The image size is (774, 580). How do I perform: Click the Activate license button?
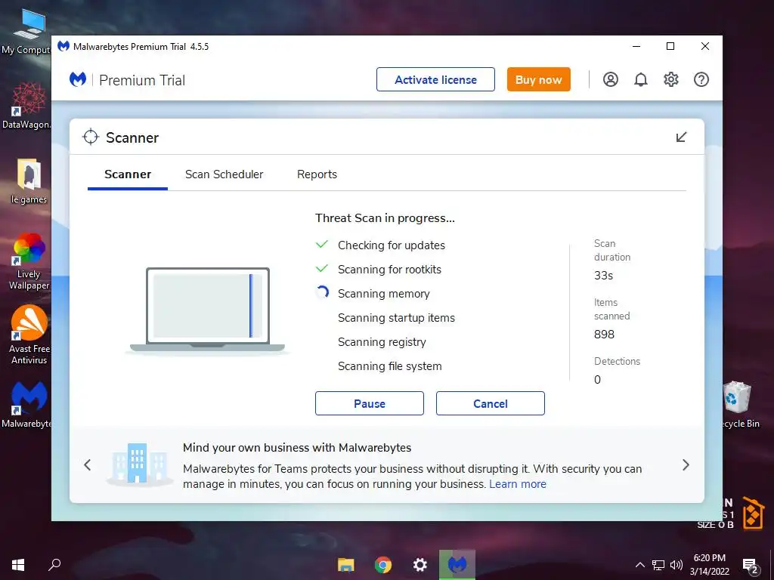[435, 79]
